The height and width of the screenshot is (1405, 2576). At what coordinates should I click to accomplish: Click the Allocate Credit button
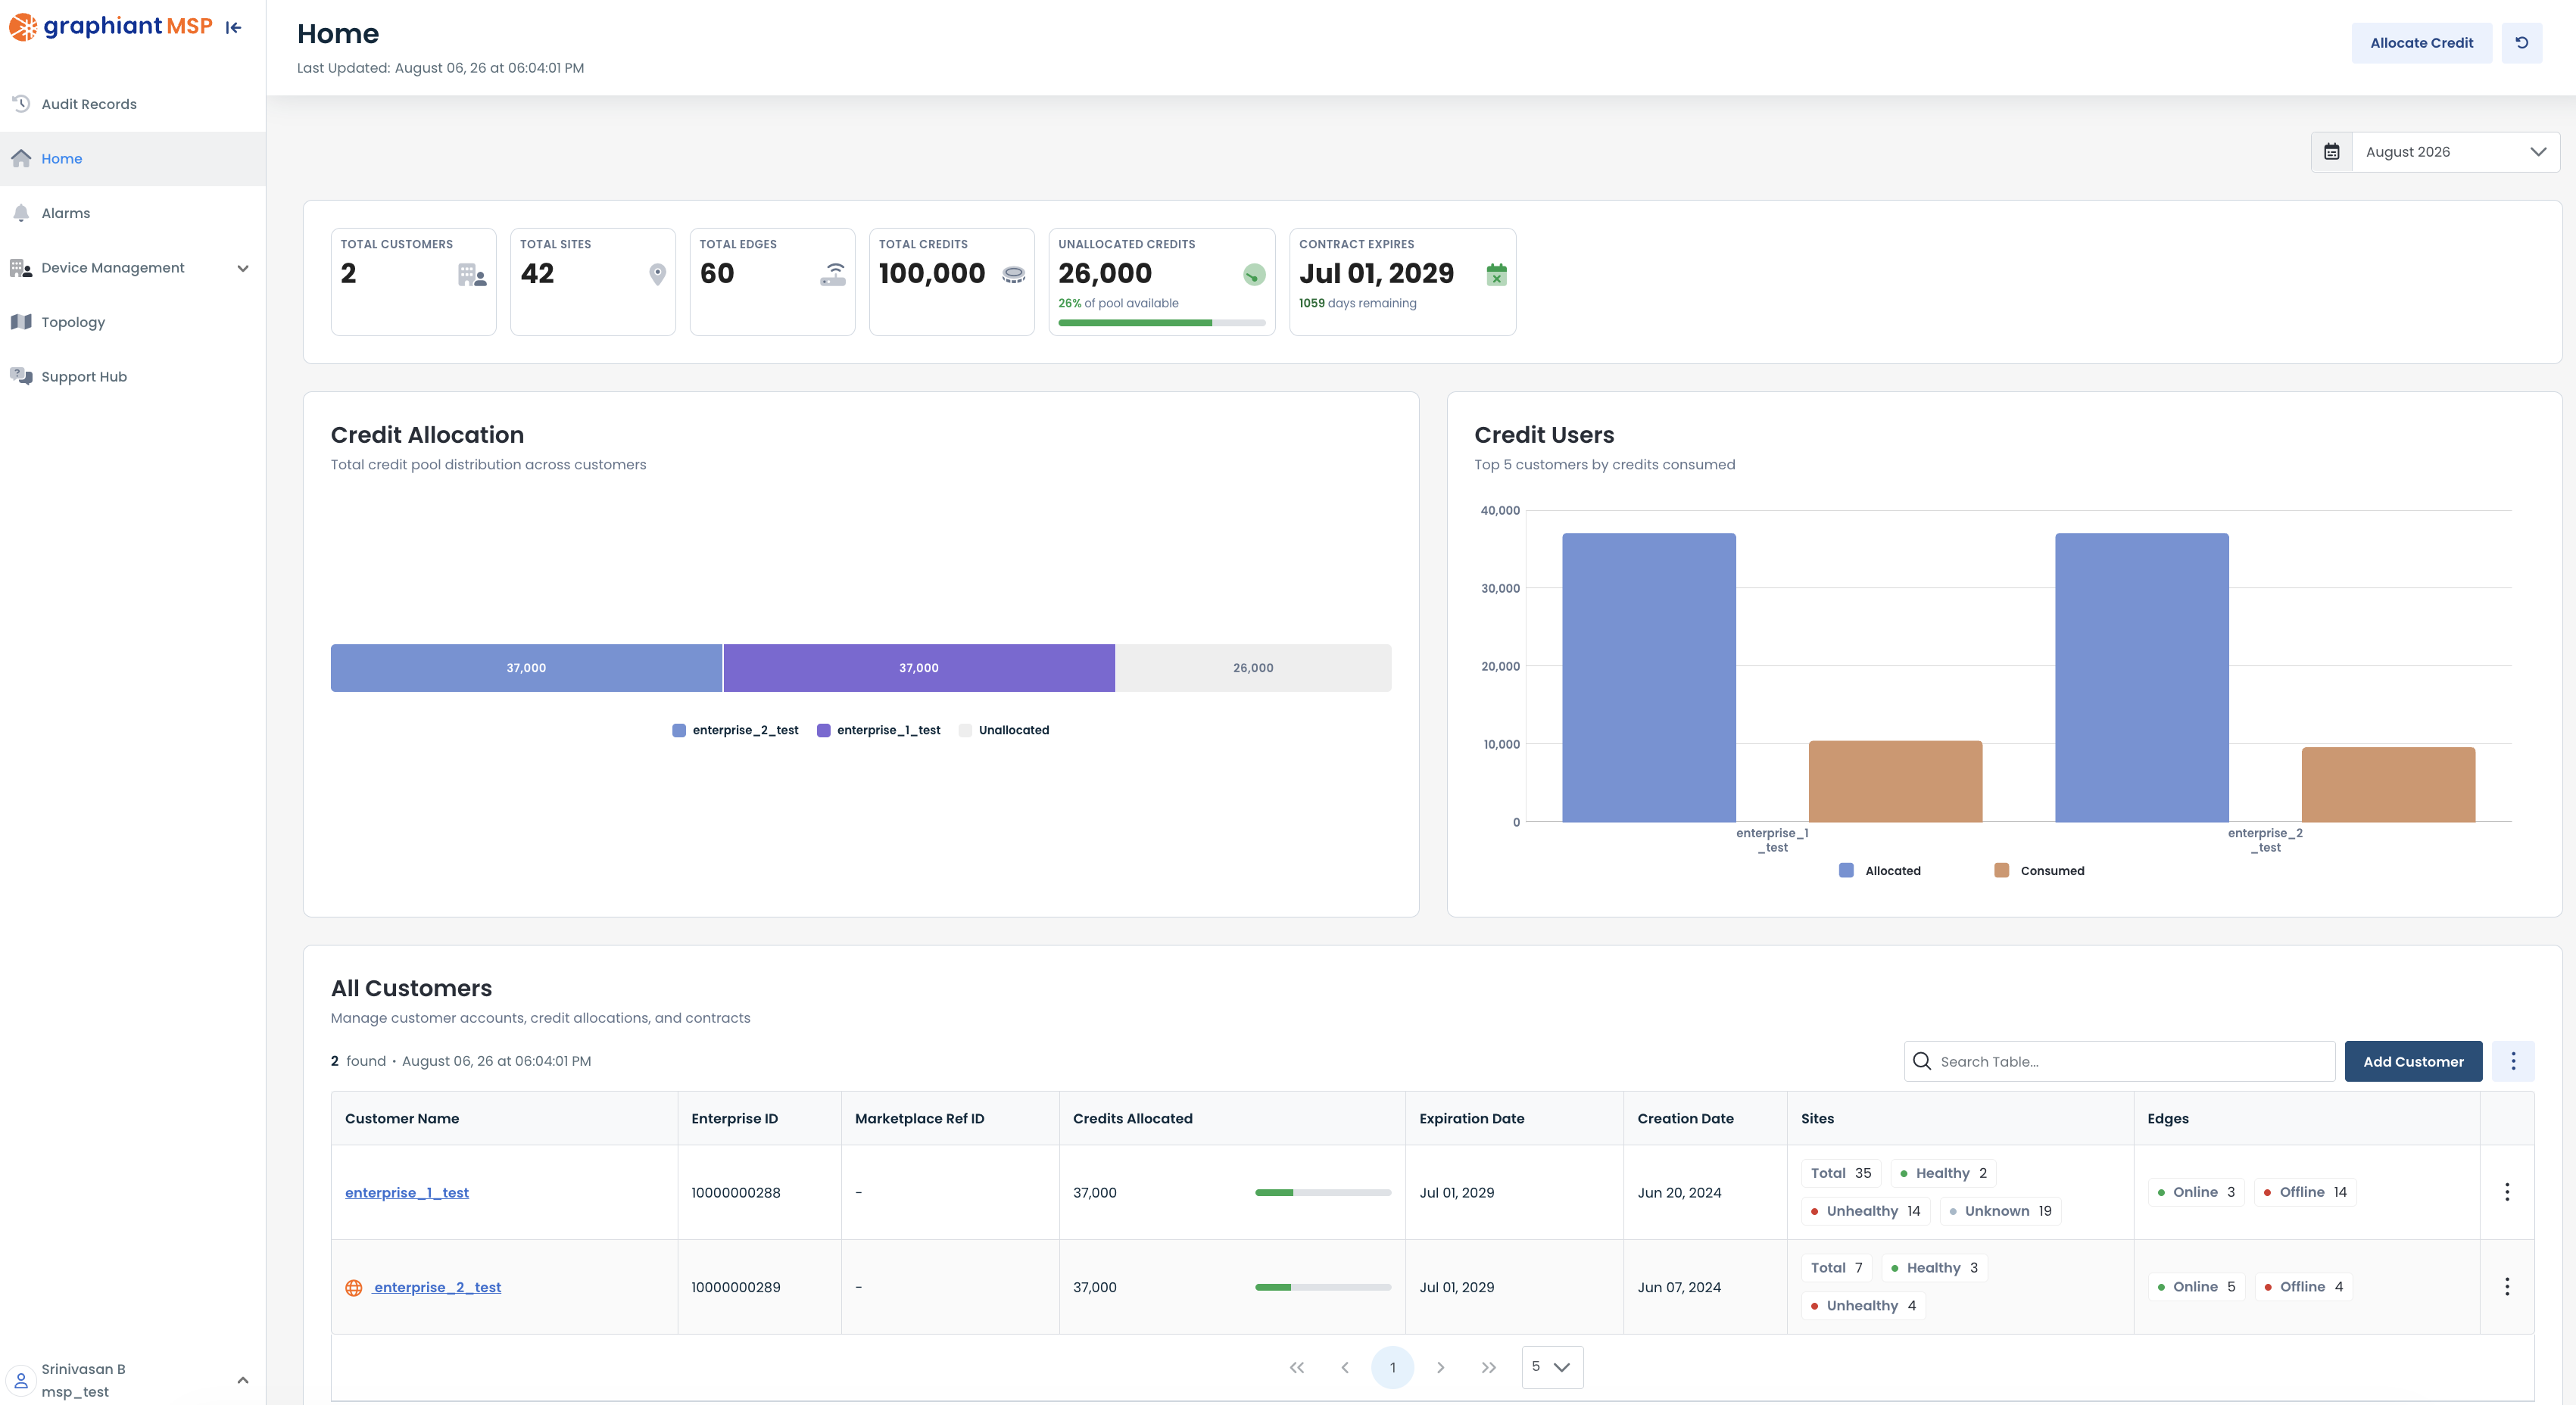[2421, 43]
